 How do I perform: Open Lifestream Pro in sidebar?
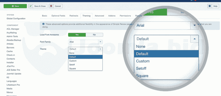tap(13, 85)
